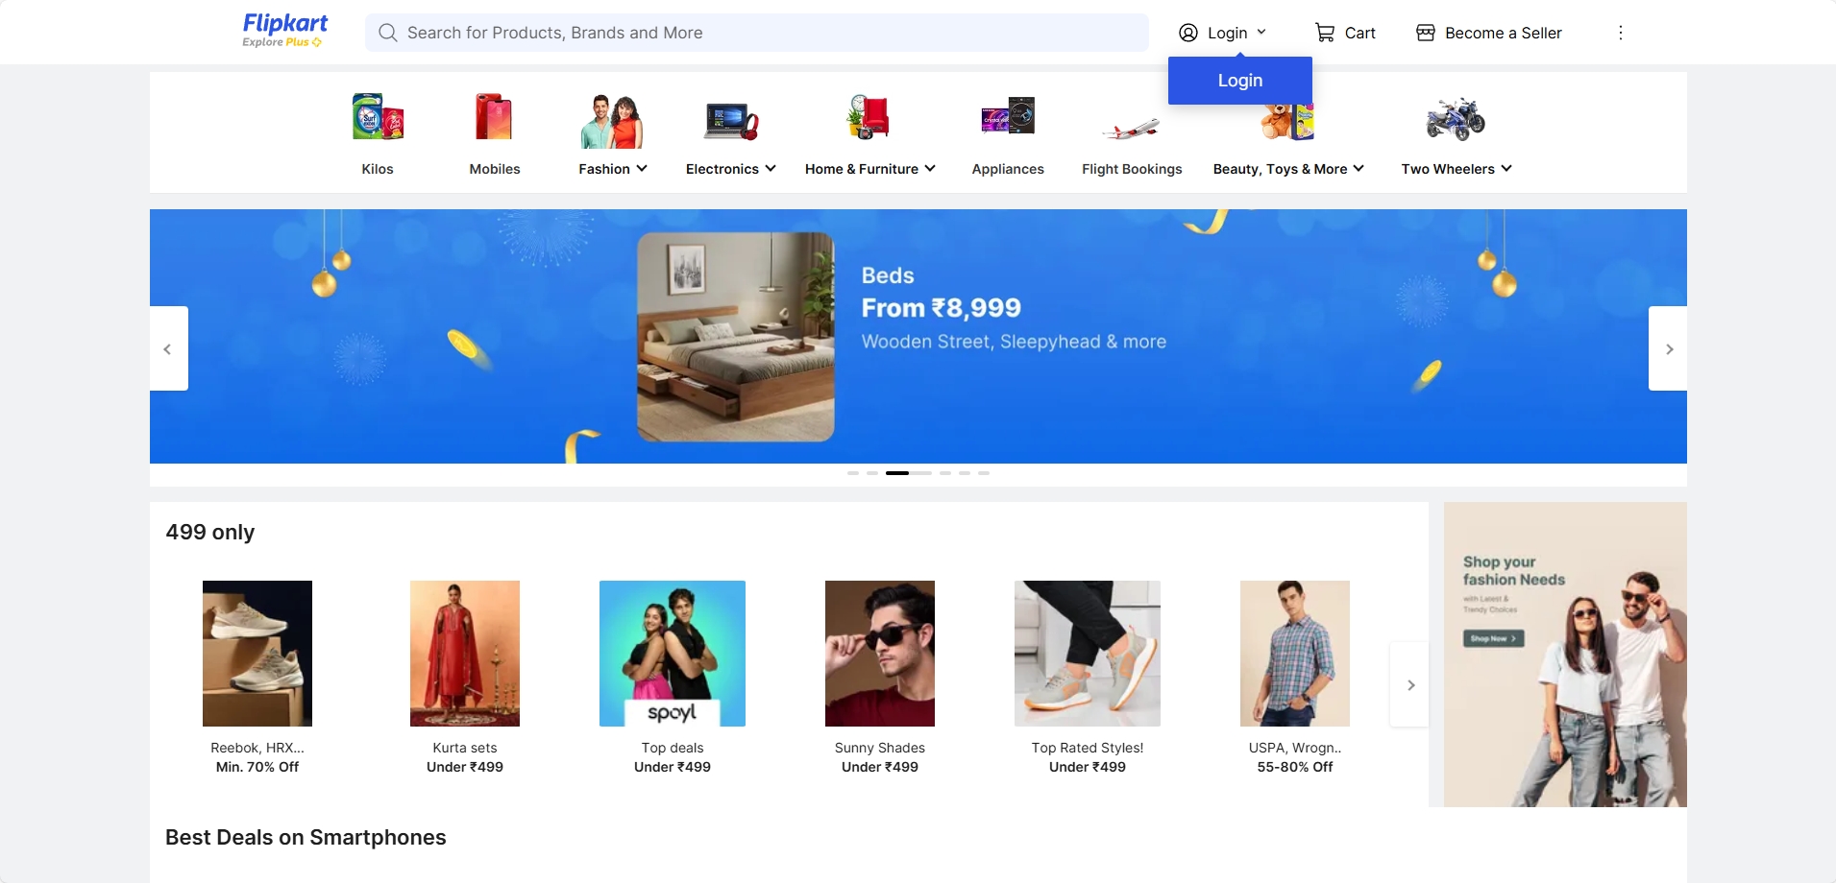This screenshot has width=1836, height=883.
Task: Open the Cart link text
Action: pos(1359,33)
